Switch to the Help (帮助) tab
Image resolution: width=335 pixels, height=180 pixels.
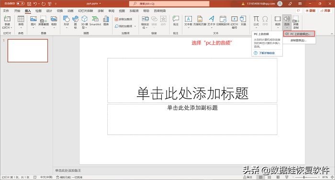pyautogui.click(x=146, y=11)
